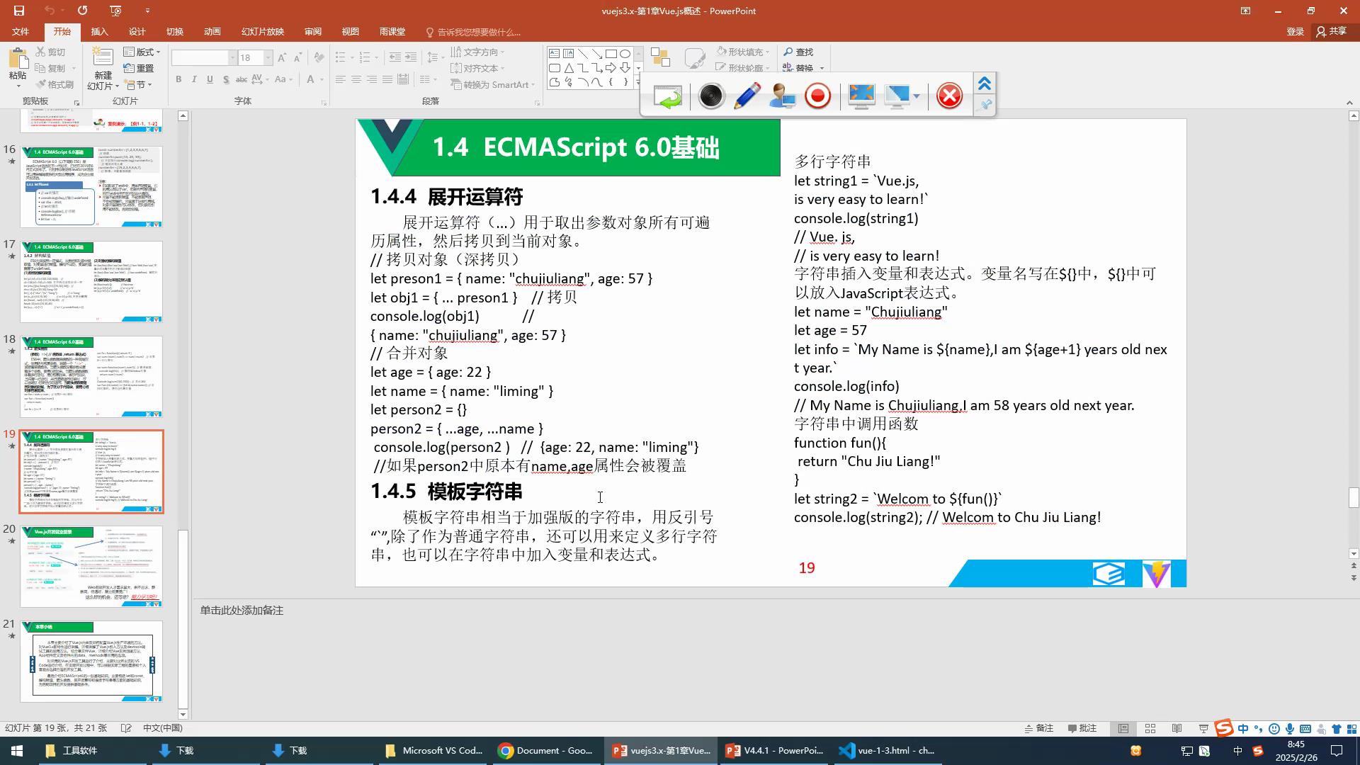Click the camera lens icon in floating toolbar

(710, 96)
